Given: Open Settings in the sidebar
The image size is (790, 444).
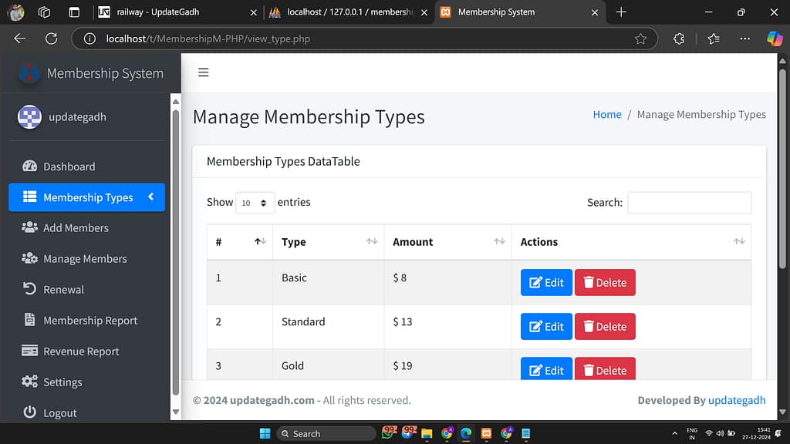Looking at the screenshot, I should pyautogui.click(x=62, y=382).
